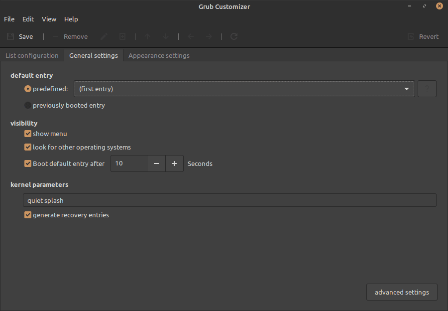Click the question mark help button

click(427, 89)
